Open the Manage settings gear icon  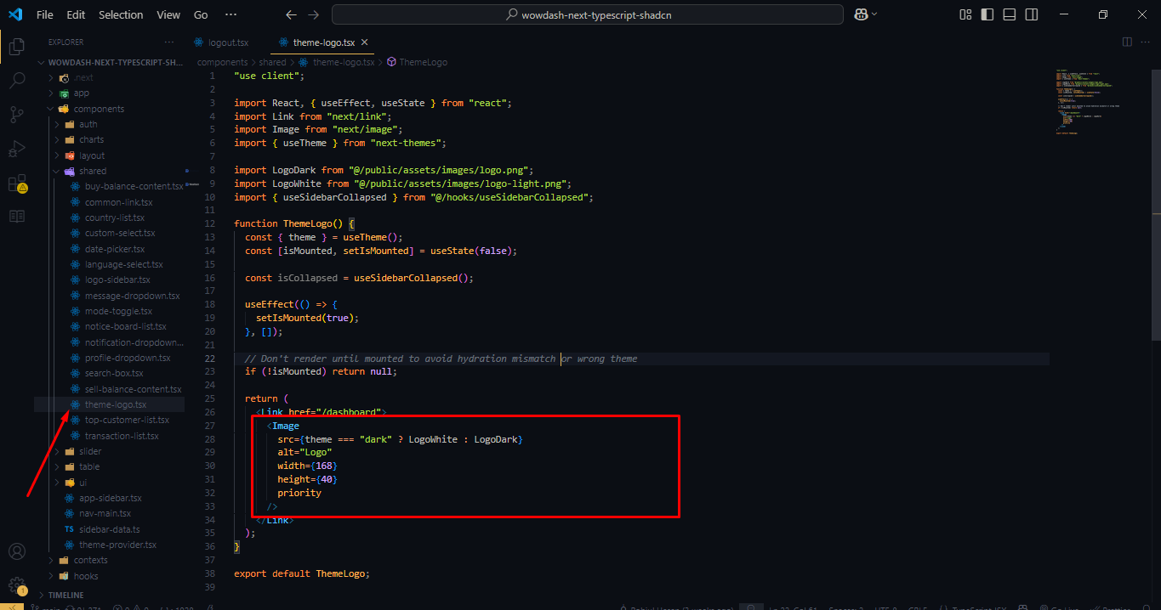click(16, 586)
